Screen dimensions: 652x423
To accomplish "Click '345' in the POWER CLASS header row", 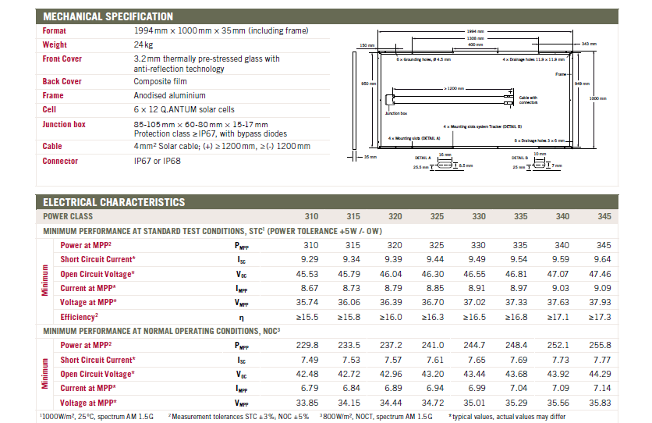I will click(604, 216).
